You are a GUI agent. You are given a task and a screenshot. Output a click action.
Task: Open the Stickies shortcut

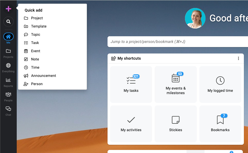point(175,124)
